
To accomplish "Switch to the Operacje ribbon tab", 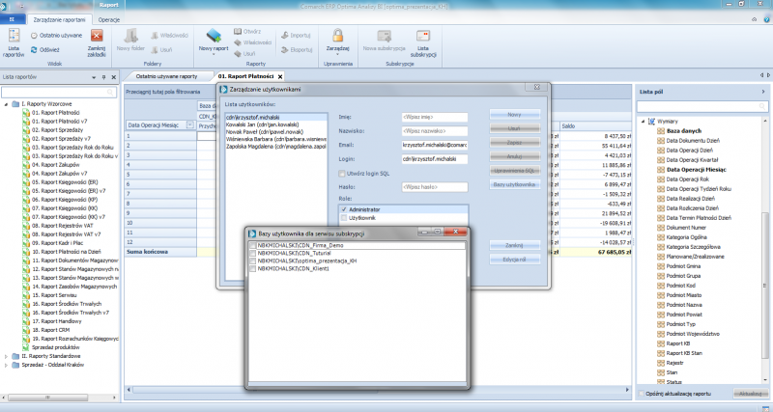I will 109,18.
